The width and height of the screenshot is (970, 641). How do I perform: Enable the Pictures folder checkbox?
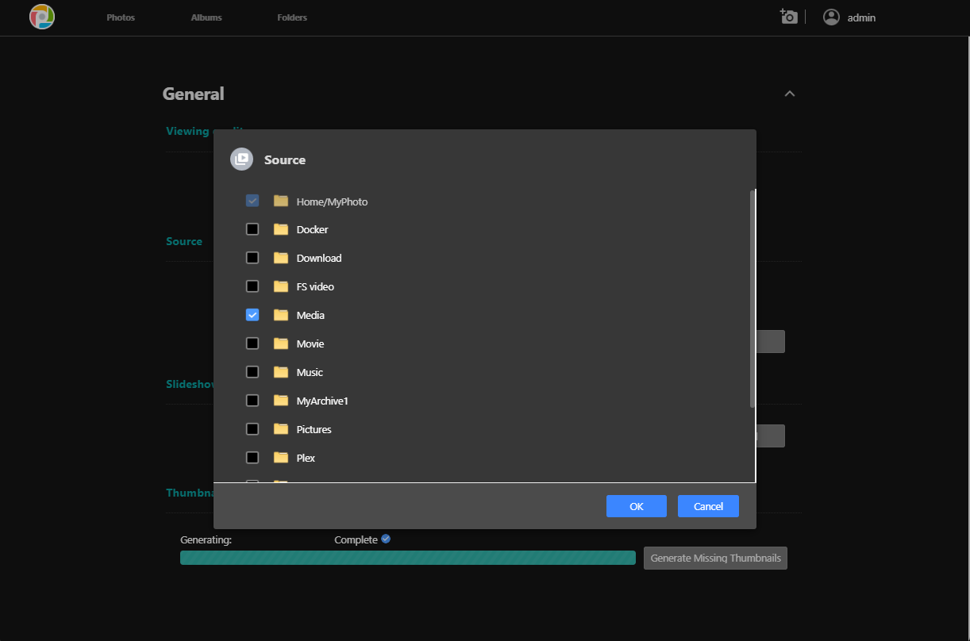coord(252,429)
